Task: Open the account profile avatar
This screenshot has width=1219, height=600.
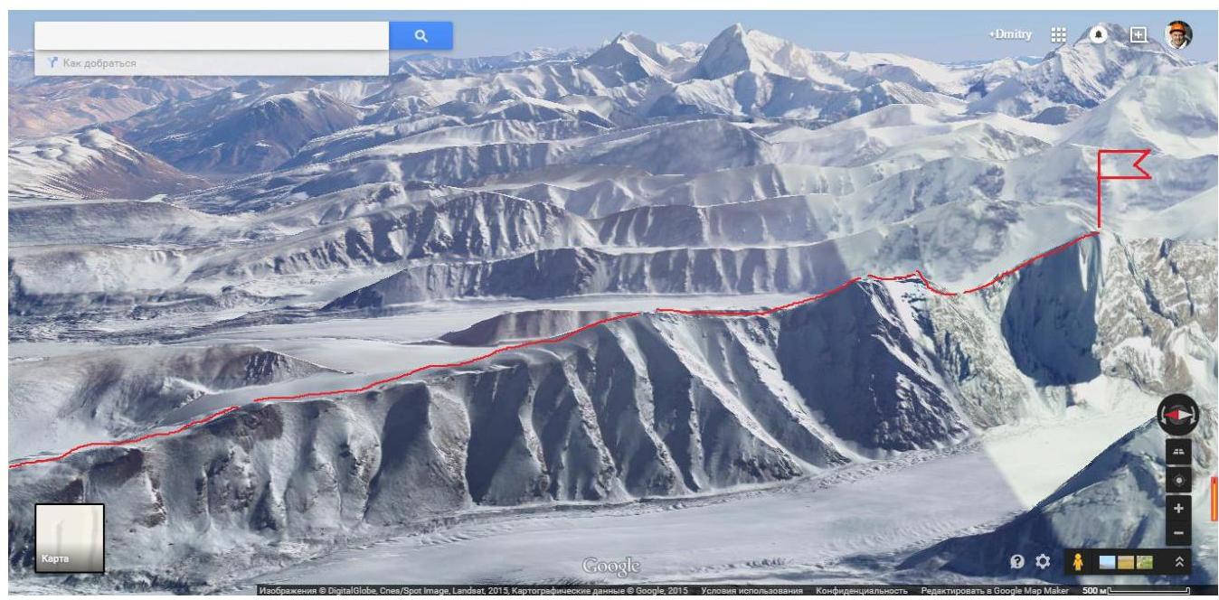Action: coord(1177,34)
